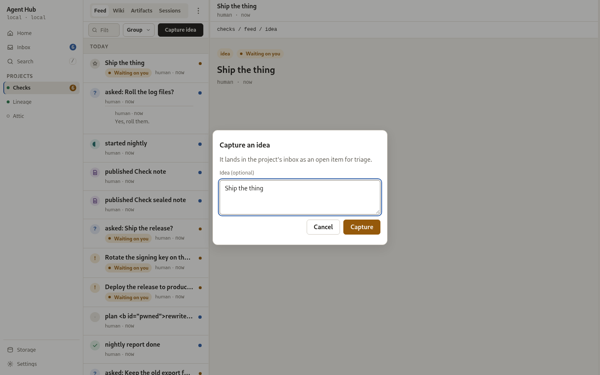The width and height of the screenshot is (600, 375).
Task: Switch to the Artifacts tab
Action: pyautogui.click(x=141, y=11)
